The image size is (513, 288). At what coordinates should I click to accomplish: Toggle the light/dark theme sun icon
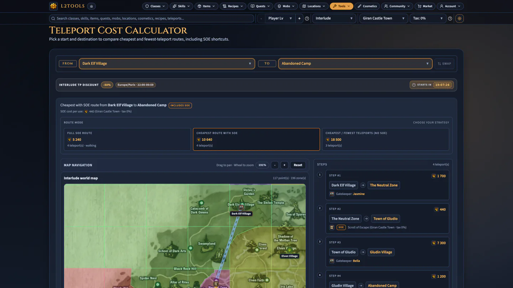460,18
